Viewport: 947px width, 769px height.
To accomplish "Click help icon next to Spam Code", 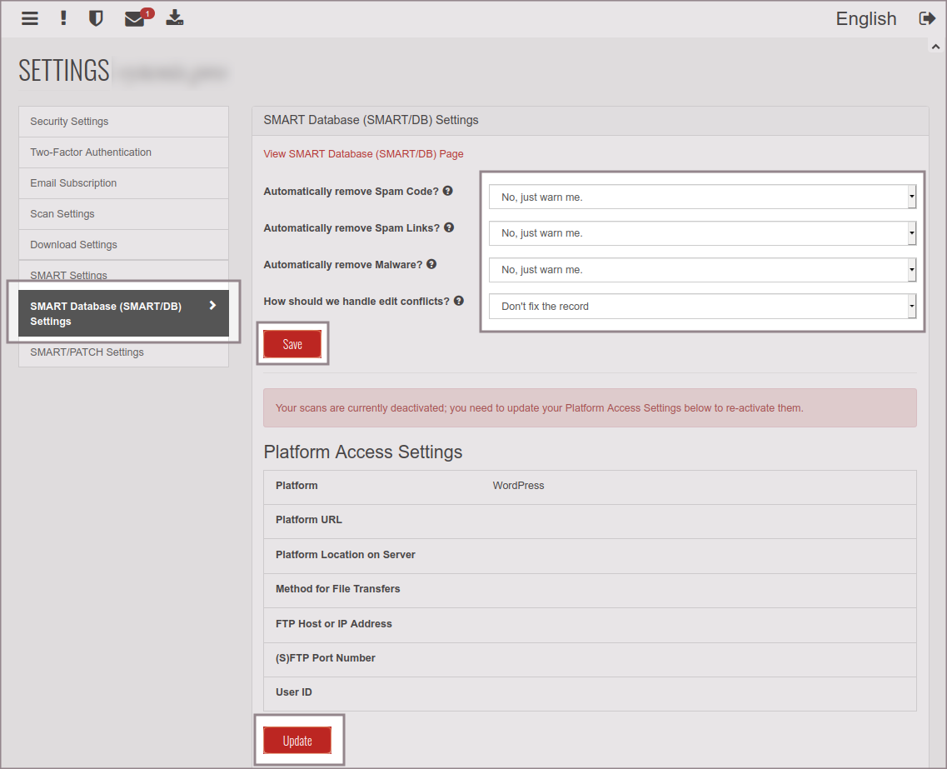I will [x=448, y=191].
